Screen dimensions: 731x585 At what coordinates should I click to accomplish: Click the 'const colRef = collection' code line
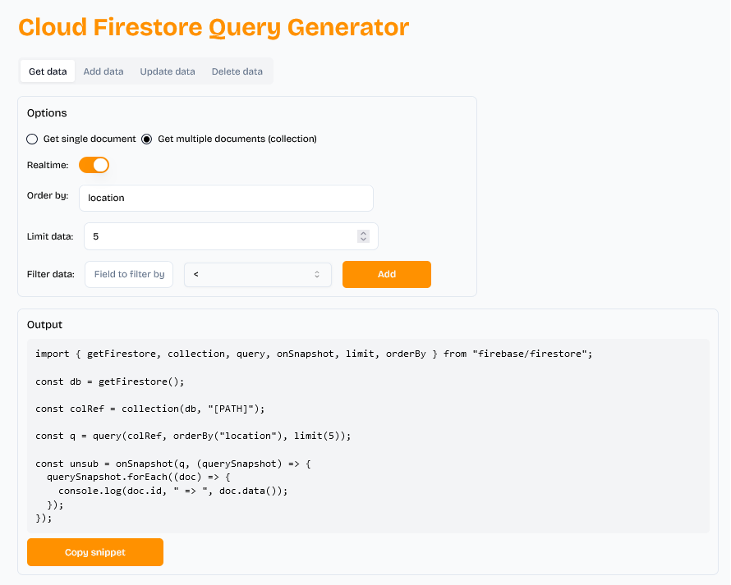[x=149, y=409]
